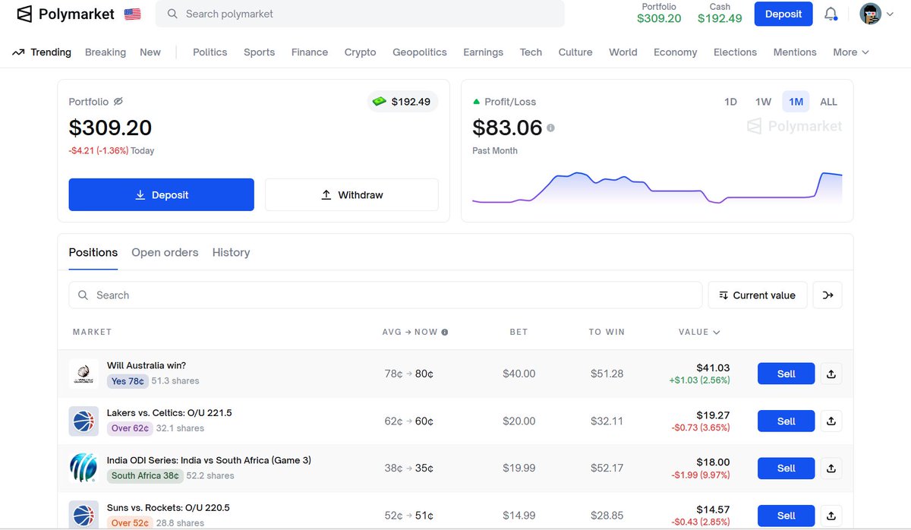Open the Mentions category
The width and height of the screenshot is (911, 530).
[796, 52]
